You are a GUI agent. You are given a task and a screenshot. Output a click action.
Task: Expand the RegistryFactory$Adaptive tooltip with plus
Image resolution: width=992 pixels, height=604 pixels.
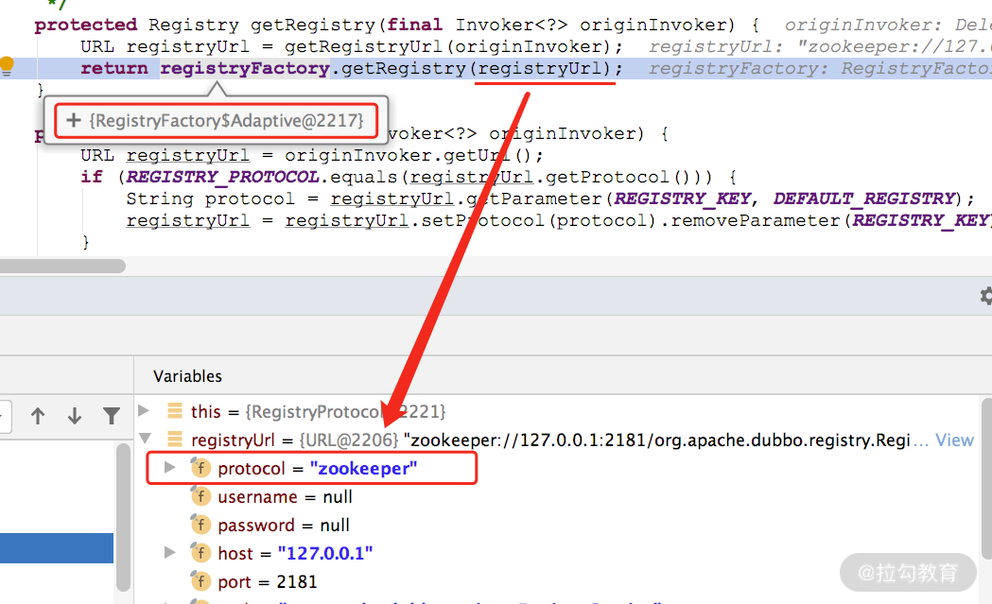click(73, 121)
